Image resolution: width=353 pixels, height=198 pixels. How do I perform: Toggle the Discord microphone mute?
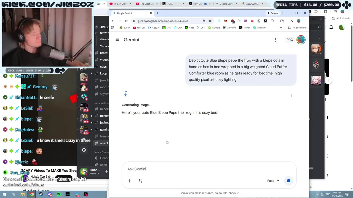[106, 172]
